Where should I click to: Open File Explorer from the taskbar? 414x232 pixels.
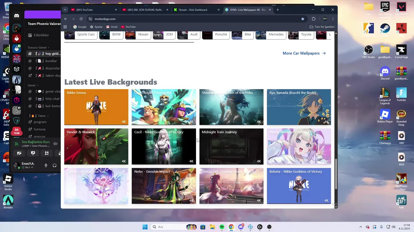[x=212, y=227]
